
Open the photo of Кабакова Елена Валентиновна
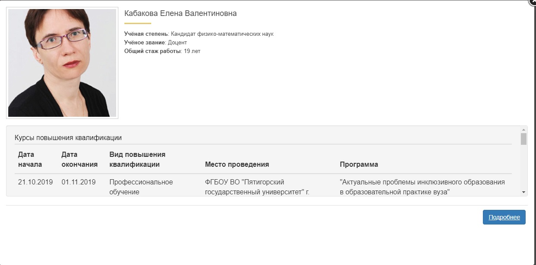(x=62, y=62)
